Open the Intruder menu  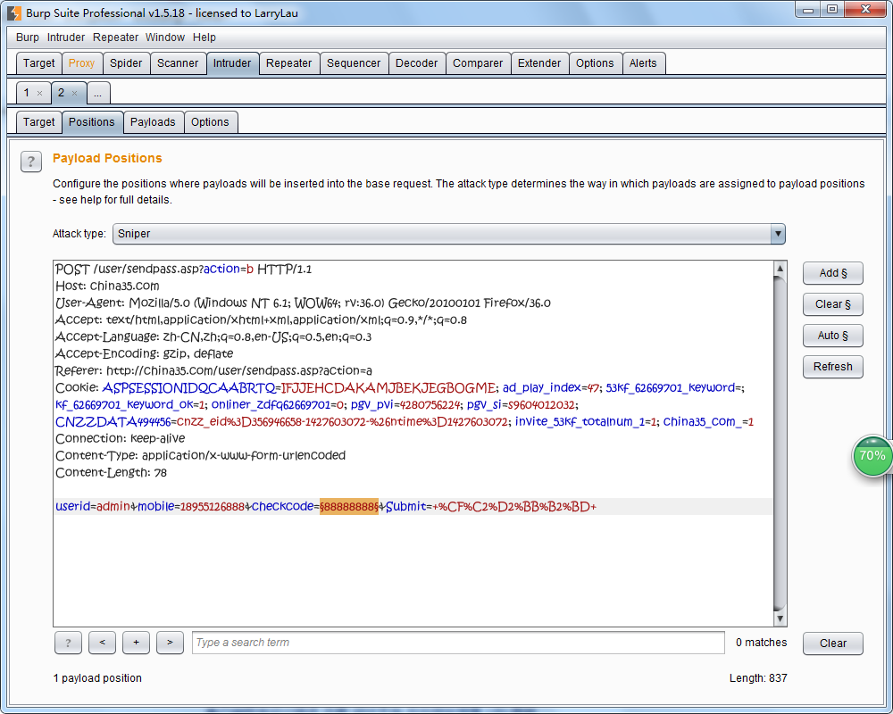coord(65,37)
